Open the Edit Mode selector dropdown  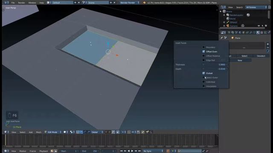pos(53,132)
